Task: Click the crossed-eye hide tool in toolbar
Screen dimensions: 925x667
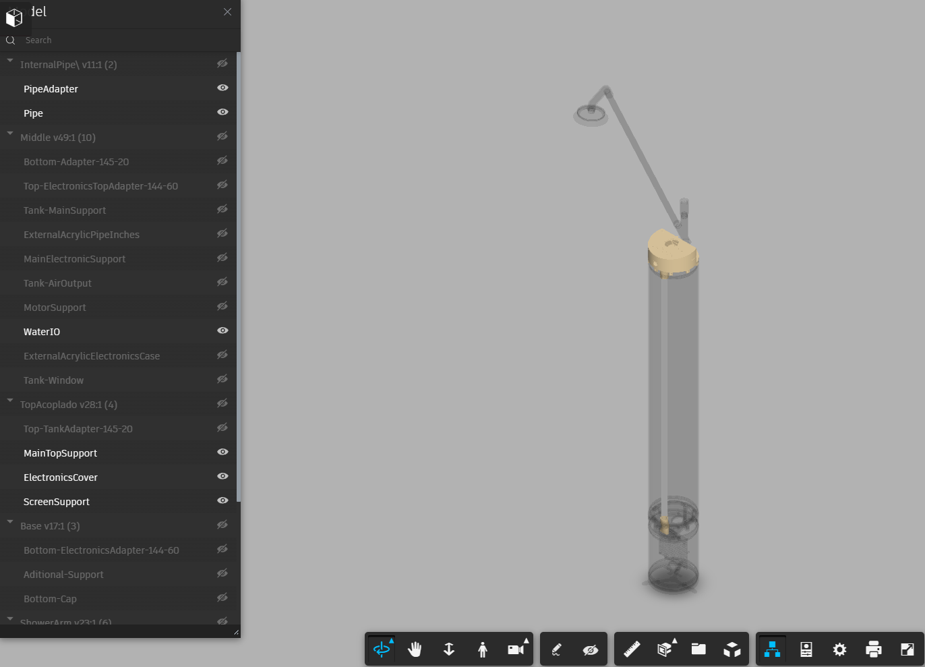Action: pos(591,649)
